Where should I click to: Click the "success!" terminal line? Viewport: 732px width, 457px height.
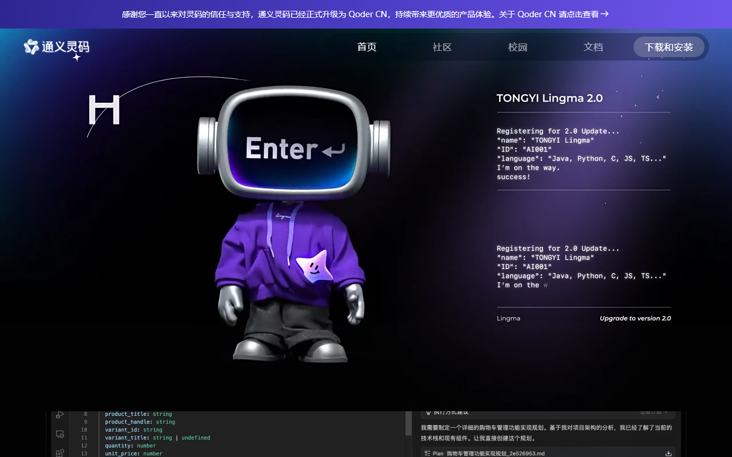coord(514,177)
